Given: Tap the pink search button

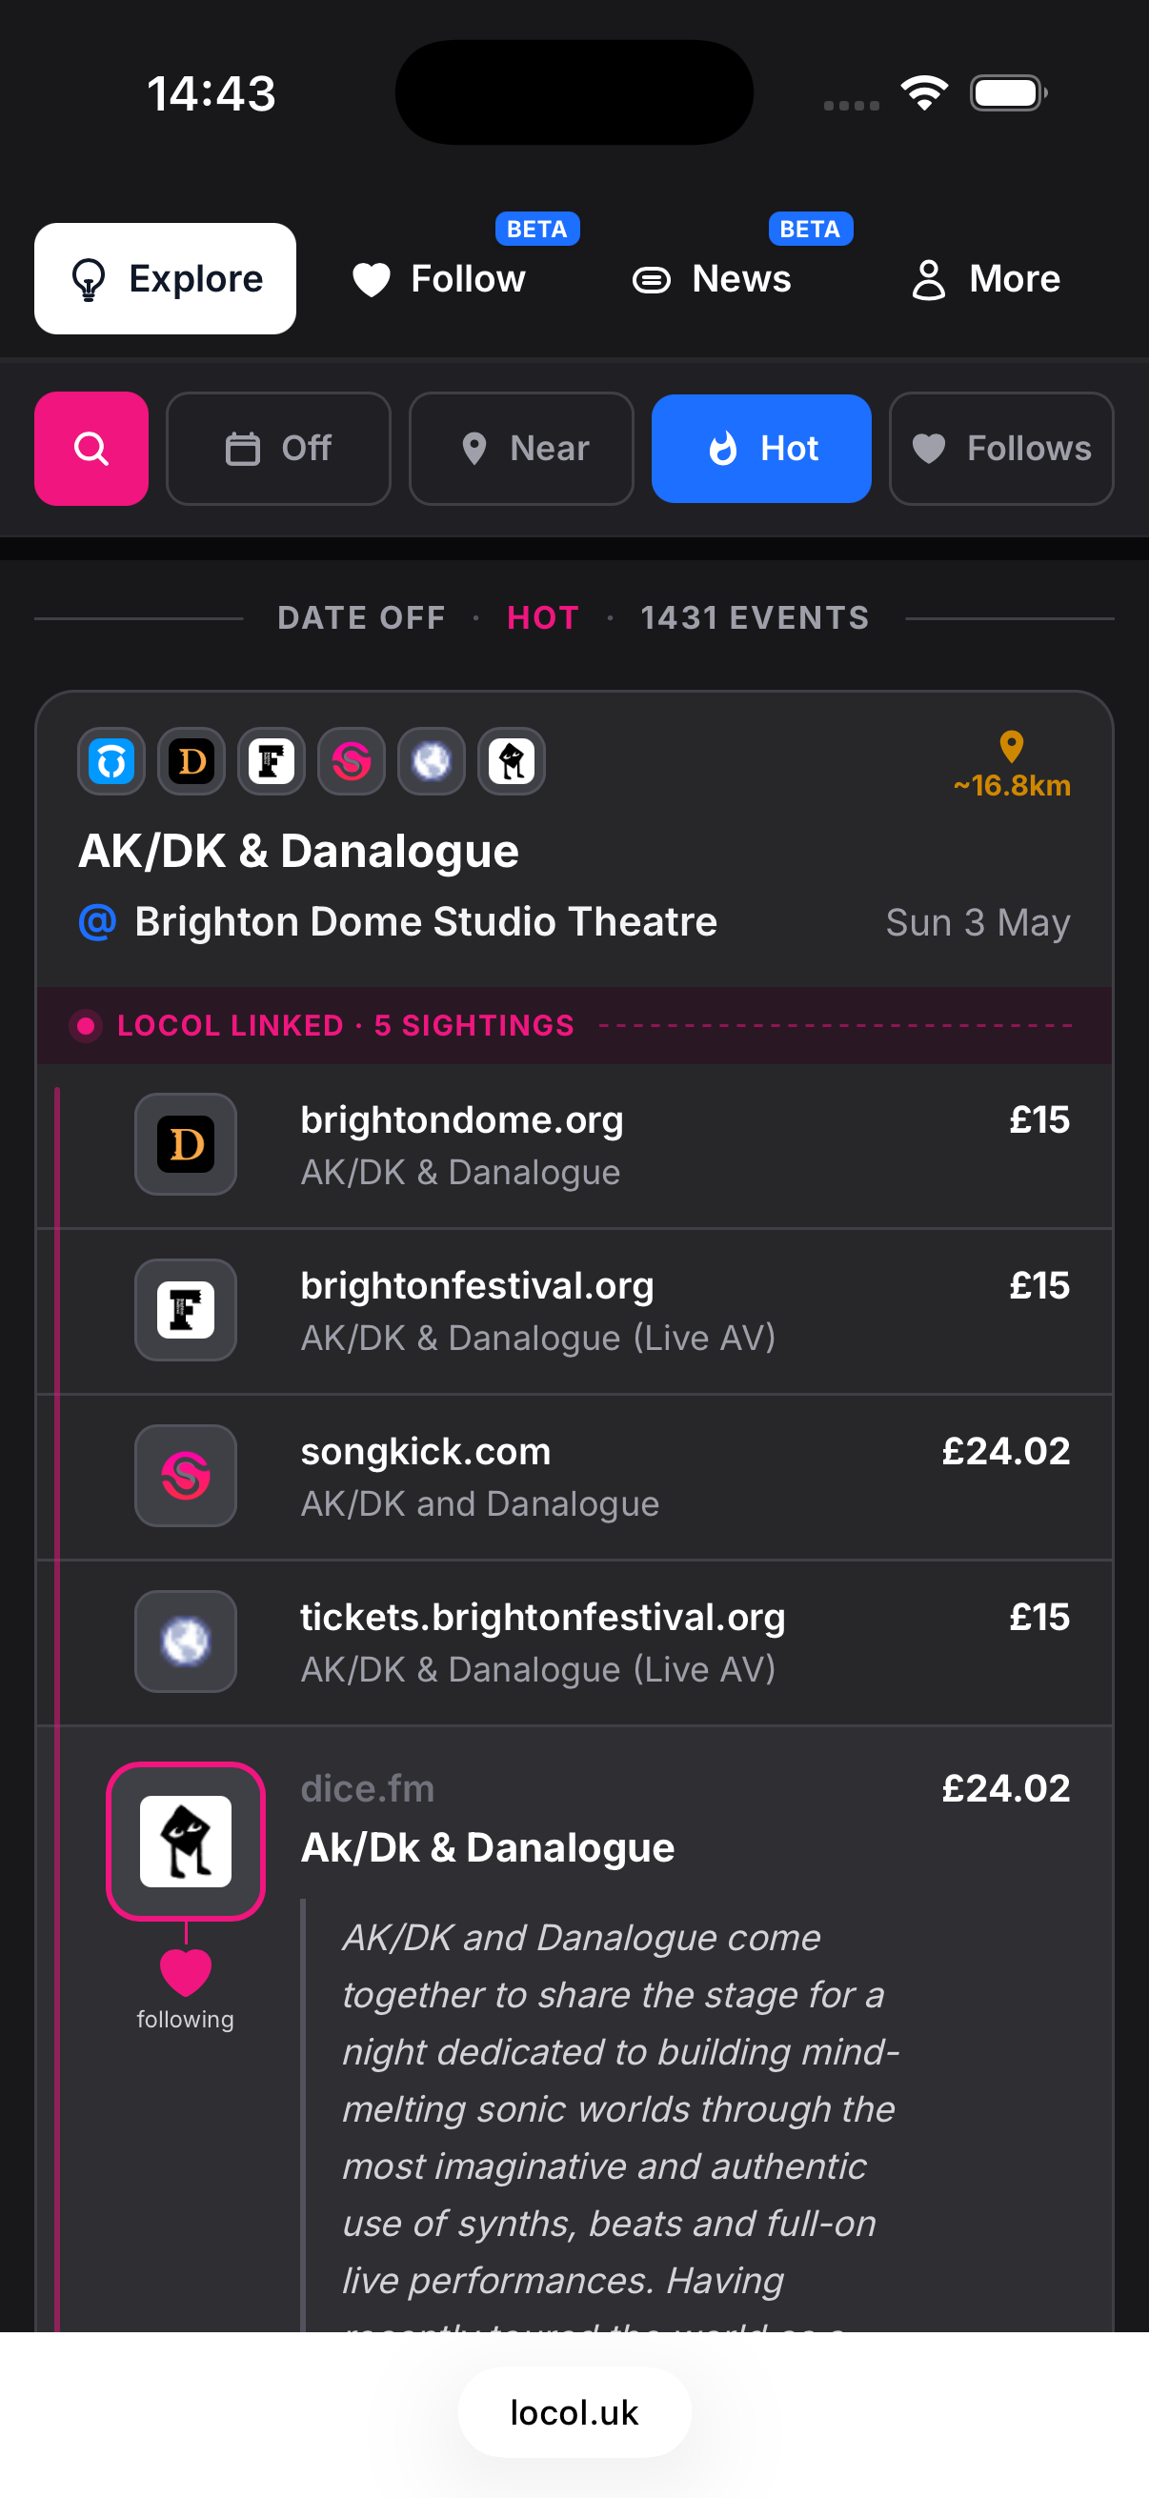Looking at the screenshot, I should click(91, 448).
